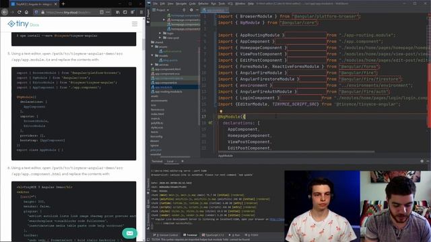Open the Project view dropdown
431x242 pixels.
pyautogui.click(x=161, y=10)
